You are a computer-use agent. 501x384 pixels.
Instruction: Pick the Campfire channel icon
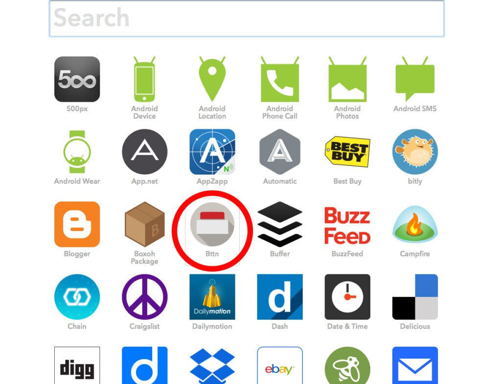pyautogui.click(x=415, y=224)
